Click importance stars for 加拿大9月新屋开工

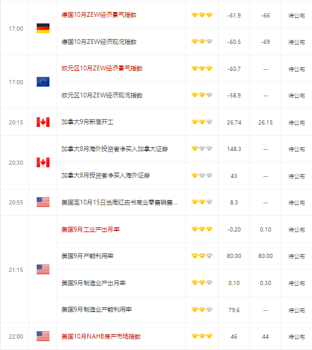(202, 122)
